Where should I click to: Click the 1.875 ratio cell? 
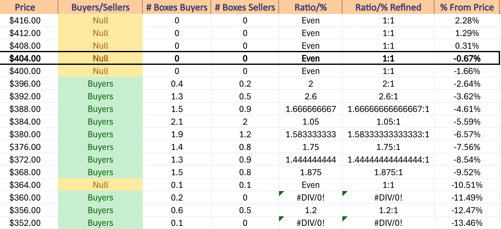(310, 172)
